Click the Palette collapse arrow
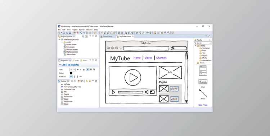 (210, 40)
